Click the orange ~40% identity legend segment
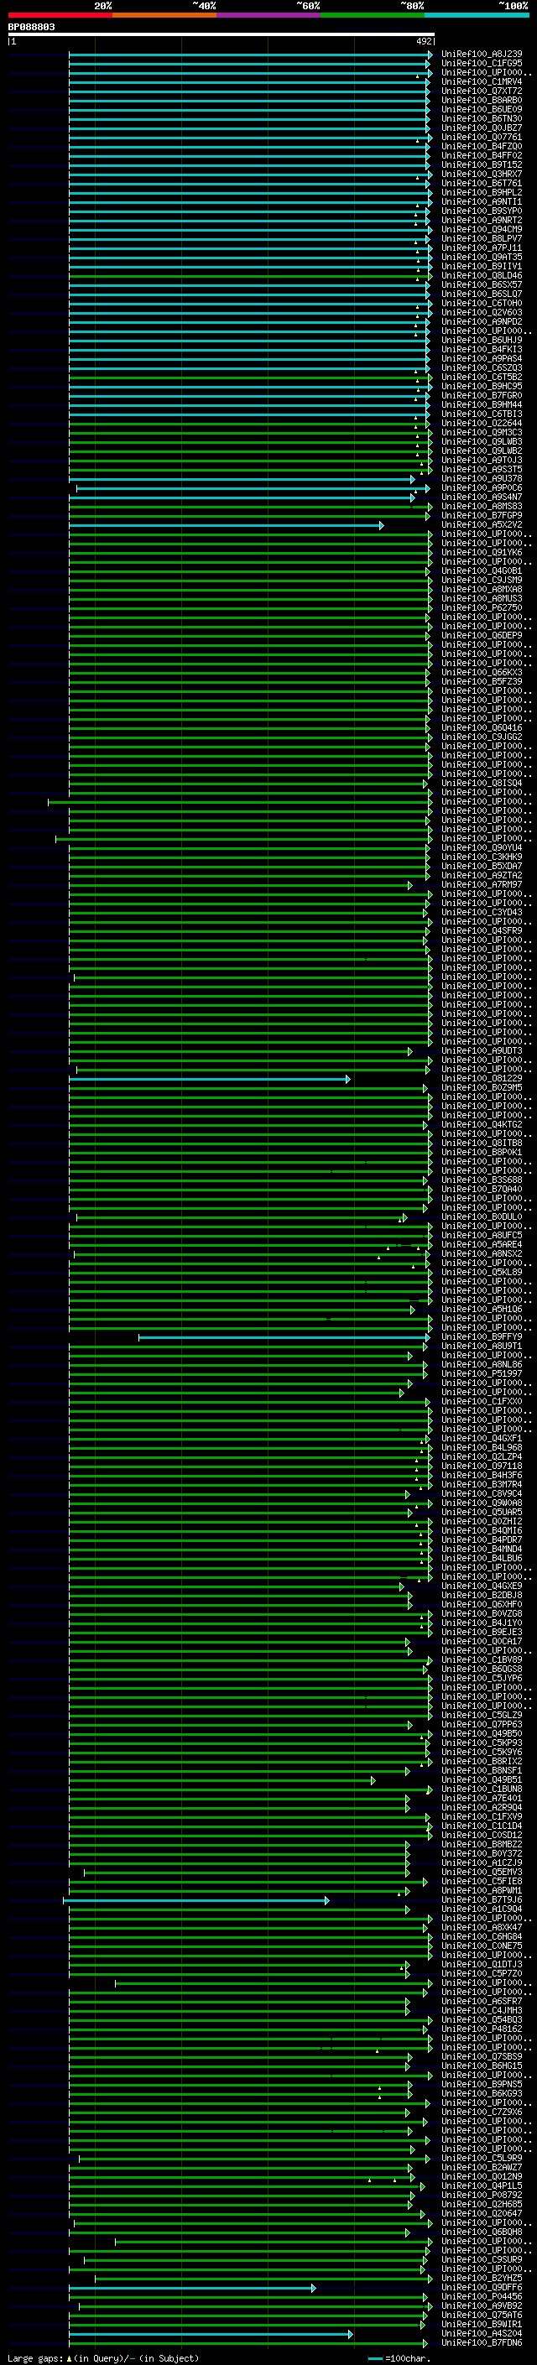537x2365 pixels. (164, 15)
